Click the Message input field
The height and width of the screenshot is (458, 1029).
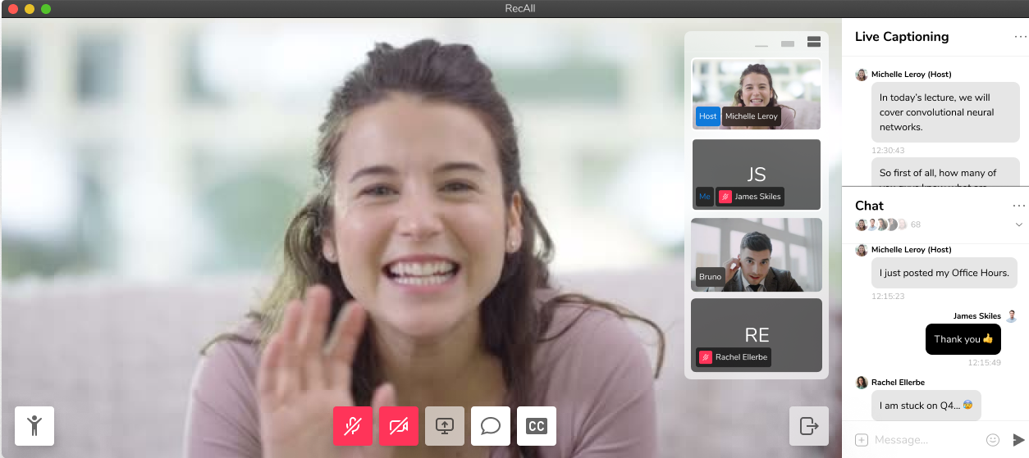pos(925,440)
